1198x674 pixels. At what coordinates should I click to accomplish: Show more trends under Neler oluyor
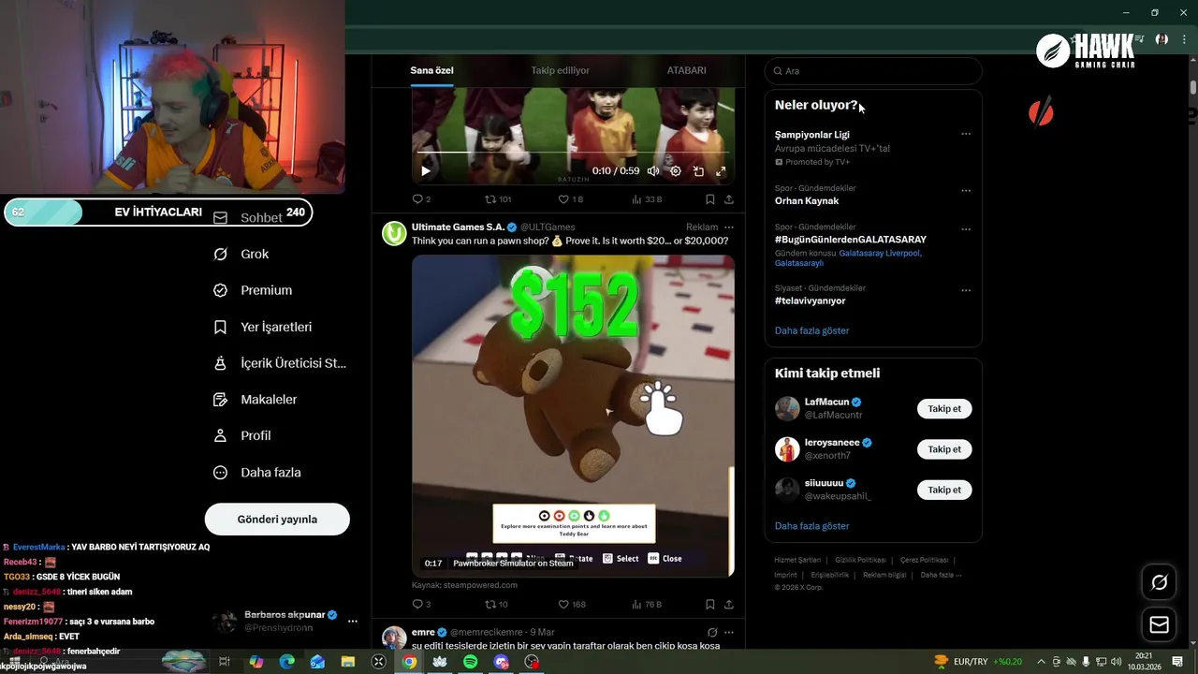tap(812, 330)
